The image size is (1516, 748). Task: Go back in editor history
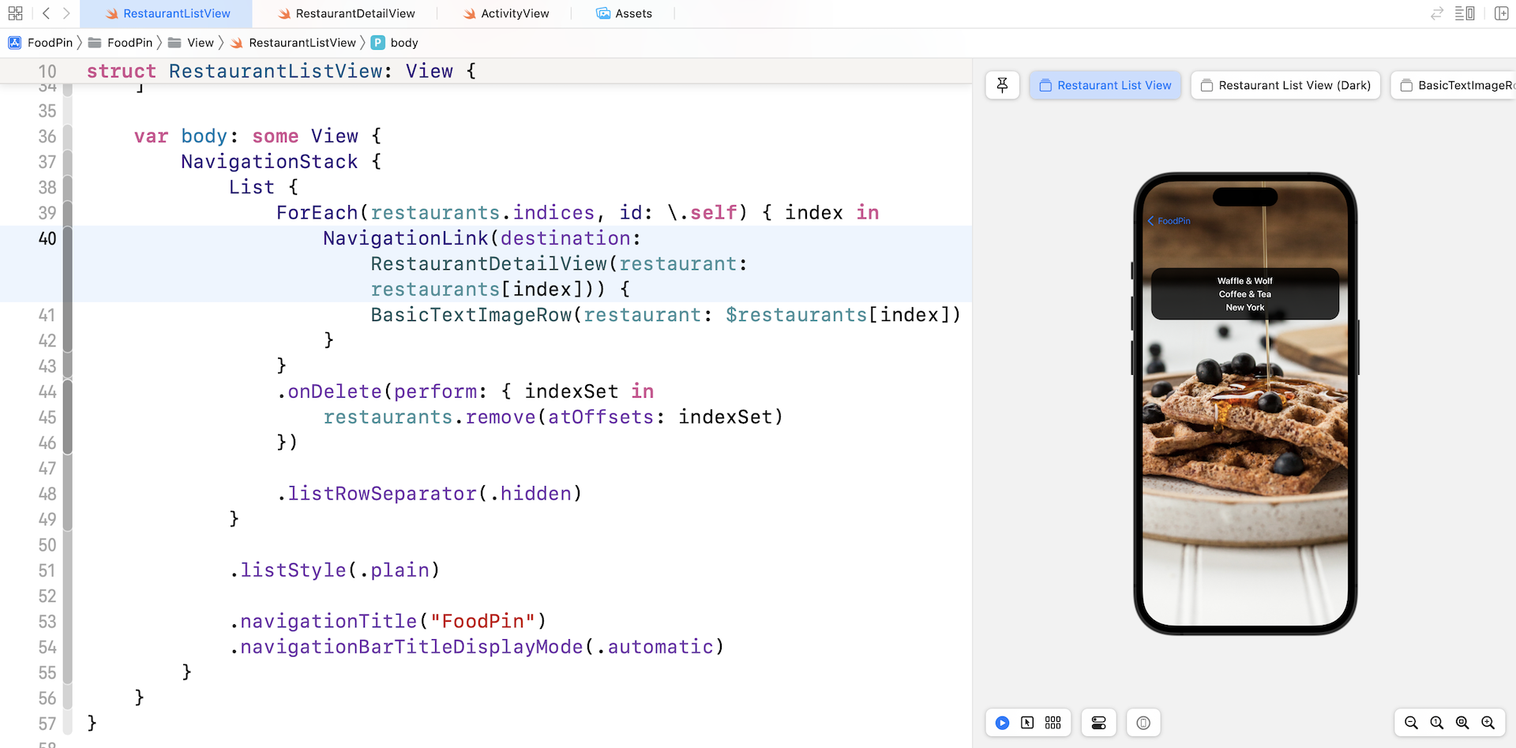[46, 13]
